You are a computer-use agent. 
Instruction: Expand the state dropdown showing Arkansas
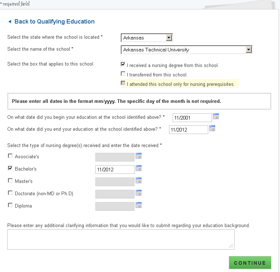169,38
